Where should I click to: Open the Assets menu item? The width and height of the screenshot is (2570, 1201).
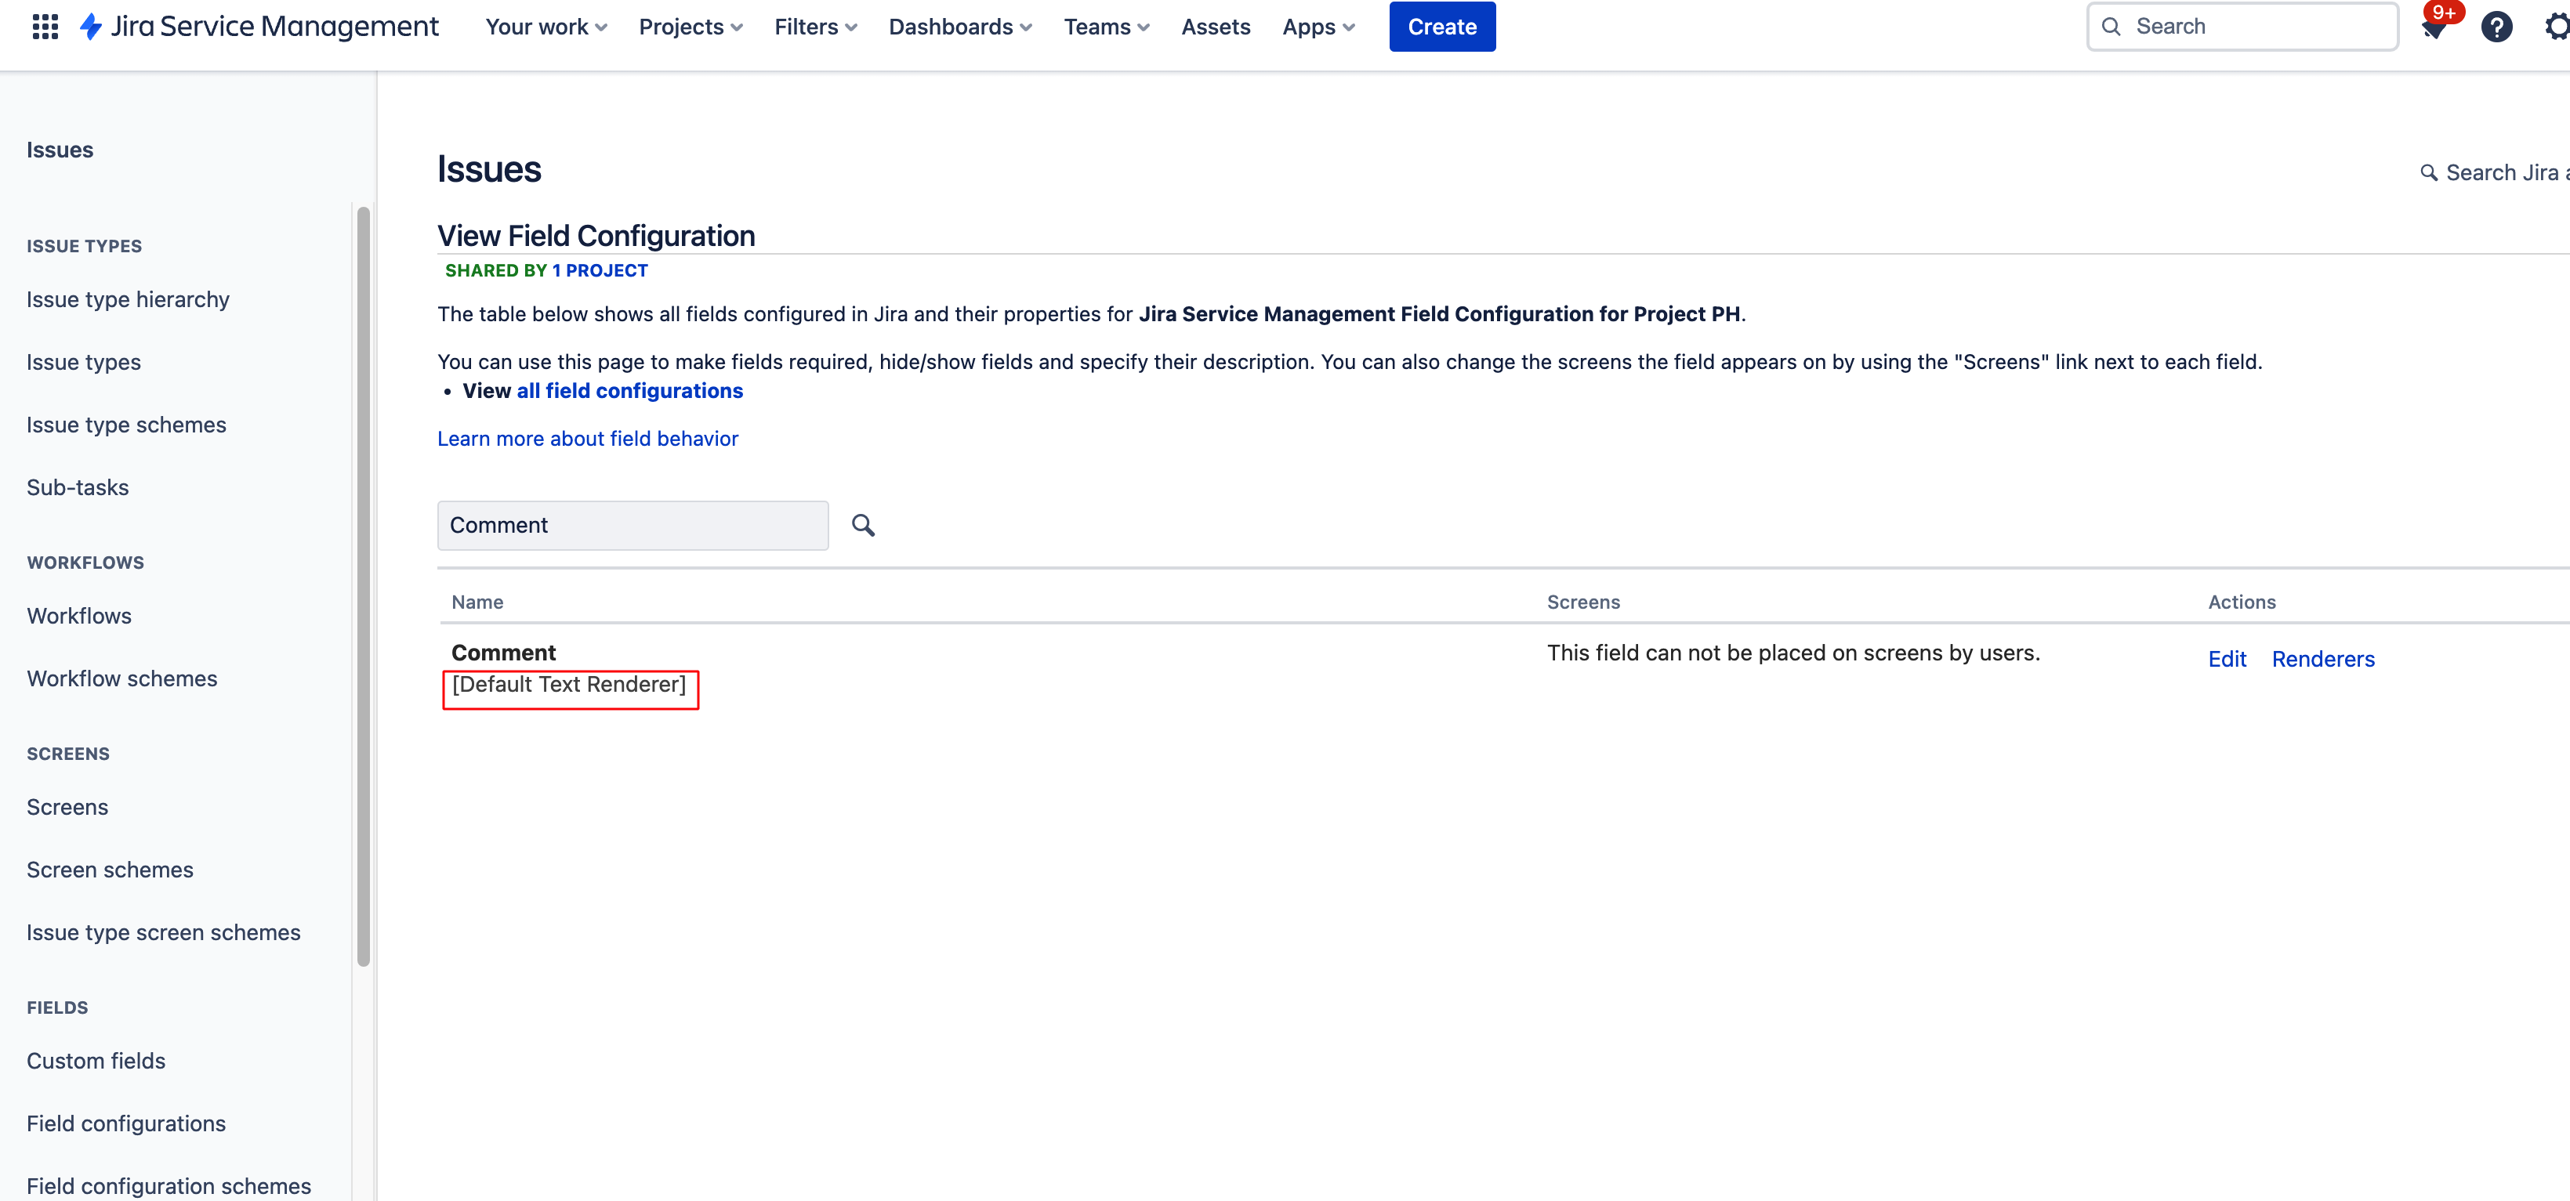[x=1215, y=27]
